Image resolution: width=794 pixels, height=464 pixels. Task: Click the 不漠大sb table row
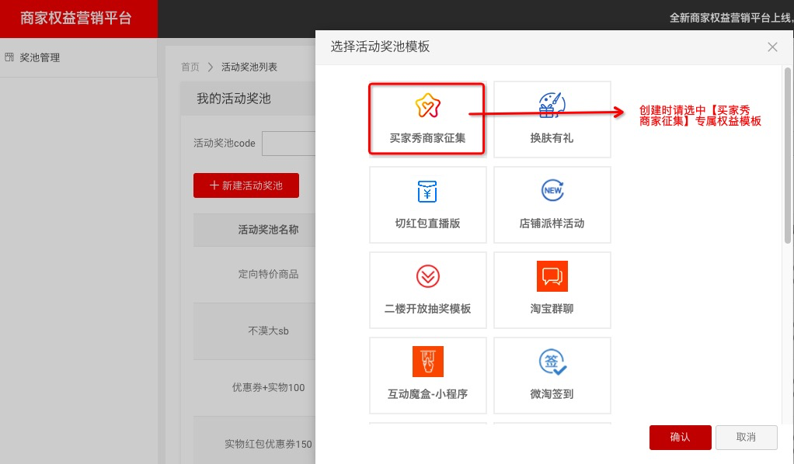tap(254, 331)
